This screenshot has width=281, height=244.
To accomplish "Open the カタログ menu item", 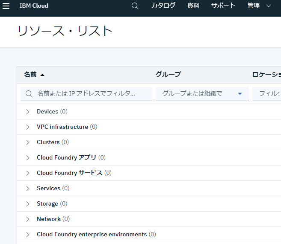I will 163,6.
